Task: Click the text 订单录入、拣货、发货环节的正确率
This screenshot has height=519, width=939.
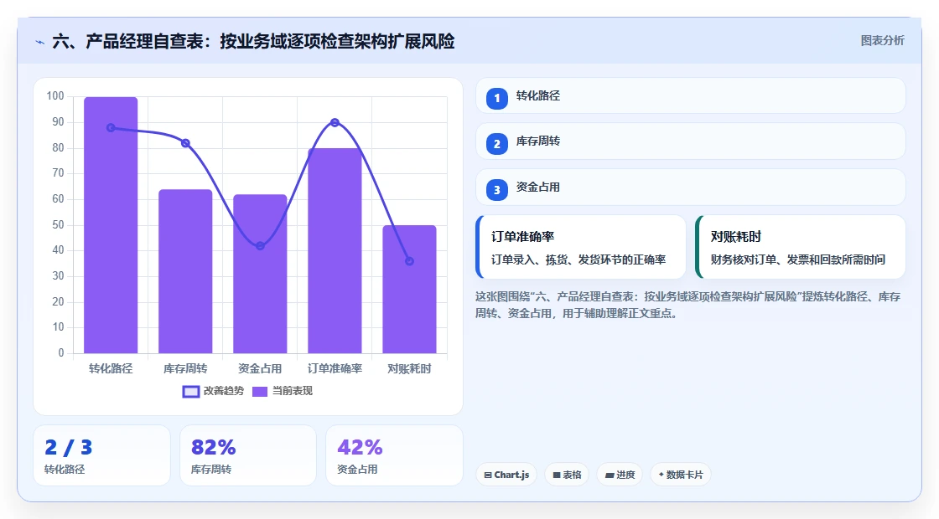Action: [x=578, y=260]
